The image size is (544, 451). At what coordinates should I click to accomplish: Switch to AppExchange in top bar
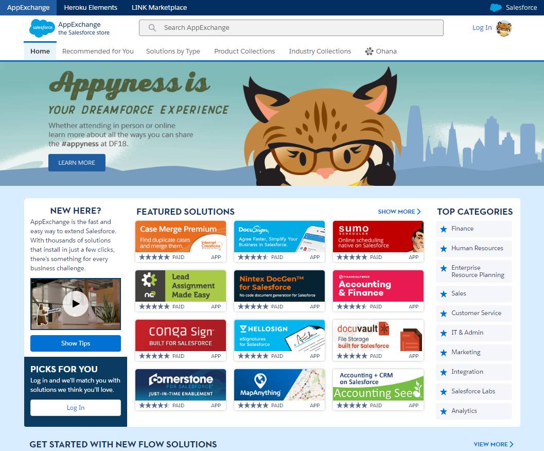pyautogui.click(x=28, y=8)
